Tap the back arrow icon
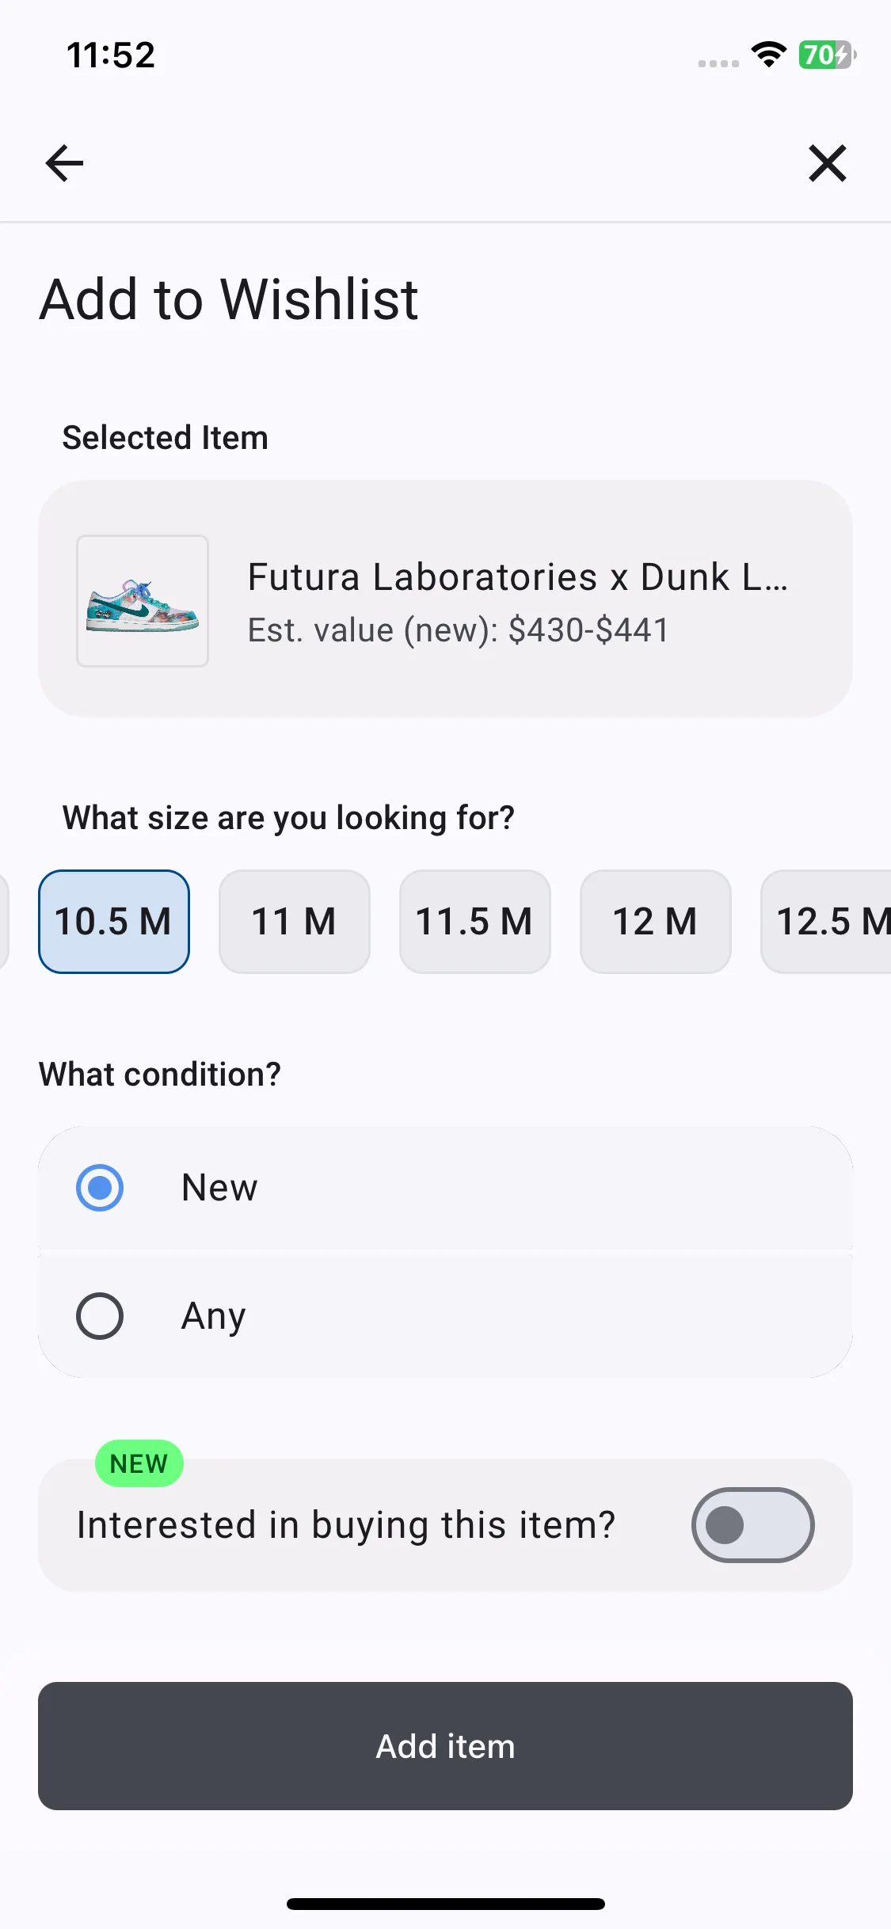The height and width of the screenshot is (1929, 891). coord(64,163)
